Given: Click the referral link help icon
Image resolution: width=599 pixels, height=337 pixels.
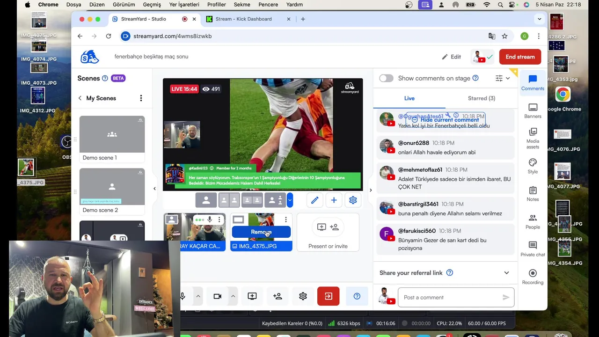Looking at the screenshot, I should coord(450,272).
